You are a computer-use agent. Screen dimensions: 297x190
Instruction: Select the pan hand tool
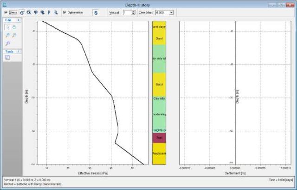coord(14,27)
